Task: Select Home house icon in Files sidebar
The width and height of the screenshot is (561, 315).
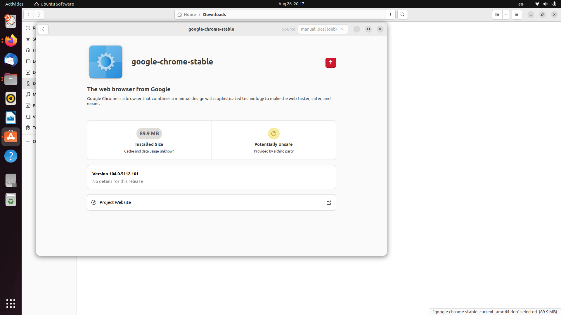Action: click(28, 50)
